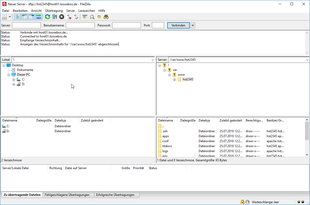Toggle local directory tree display
The height and width of the screenshot is (205, 310).
pos(25,17)
